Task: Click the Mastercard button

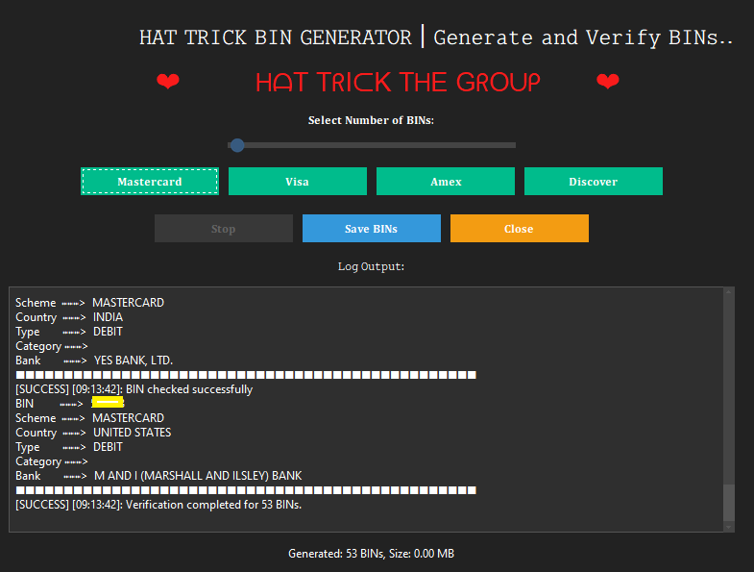Action: click(150, 182)
